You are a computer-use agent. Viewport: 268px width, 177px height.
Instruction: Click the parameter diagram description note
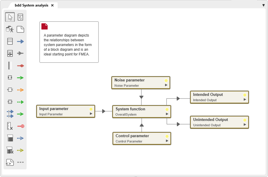coord(69,45)
